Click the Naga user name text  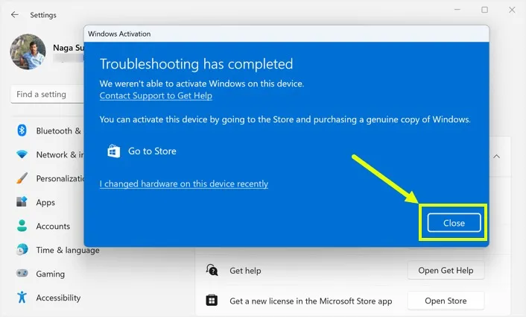click(69, 48)
